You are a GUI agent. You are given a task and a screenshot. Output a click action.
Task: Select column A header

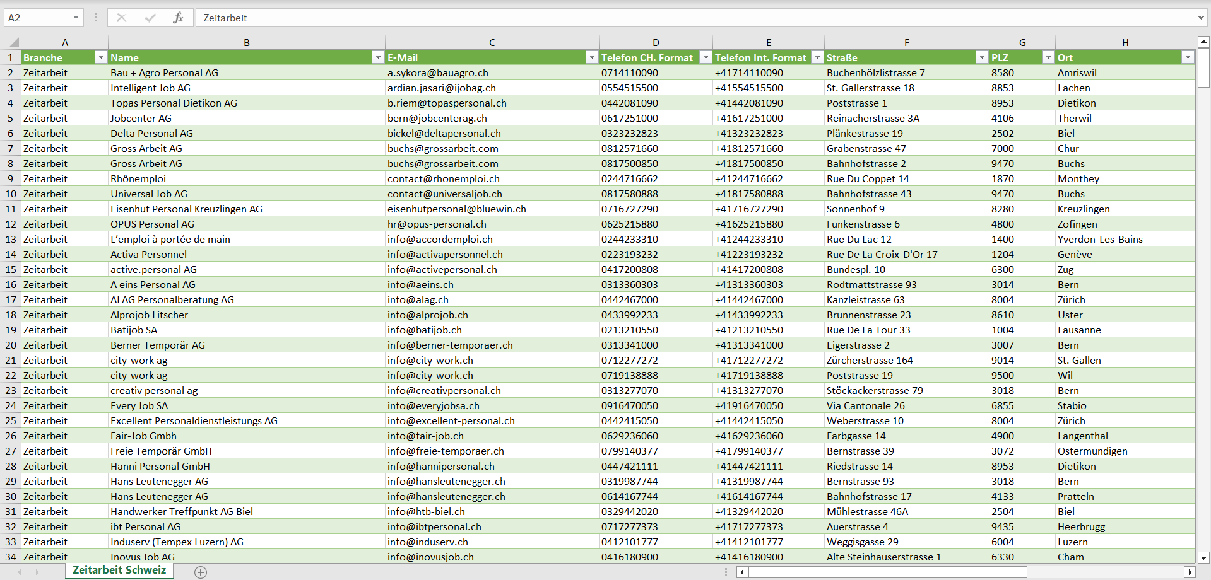coord(65,43)
